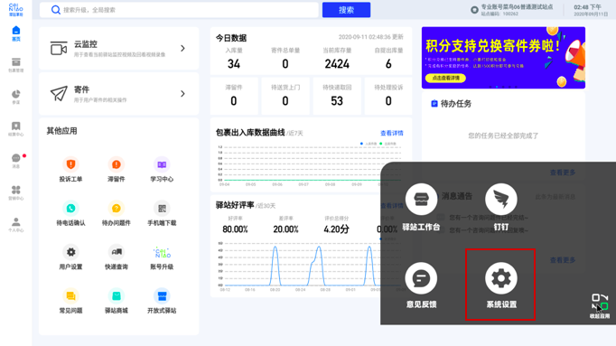Screen dimensions: 616x346
Task: Open 用户设置 gear icon
Action: [70, 252]
